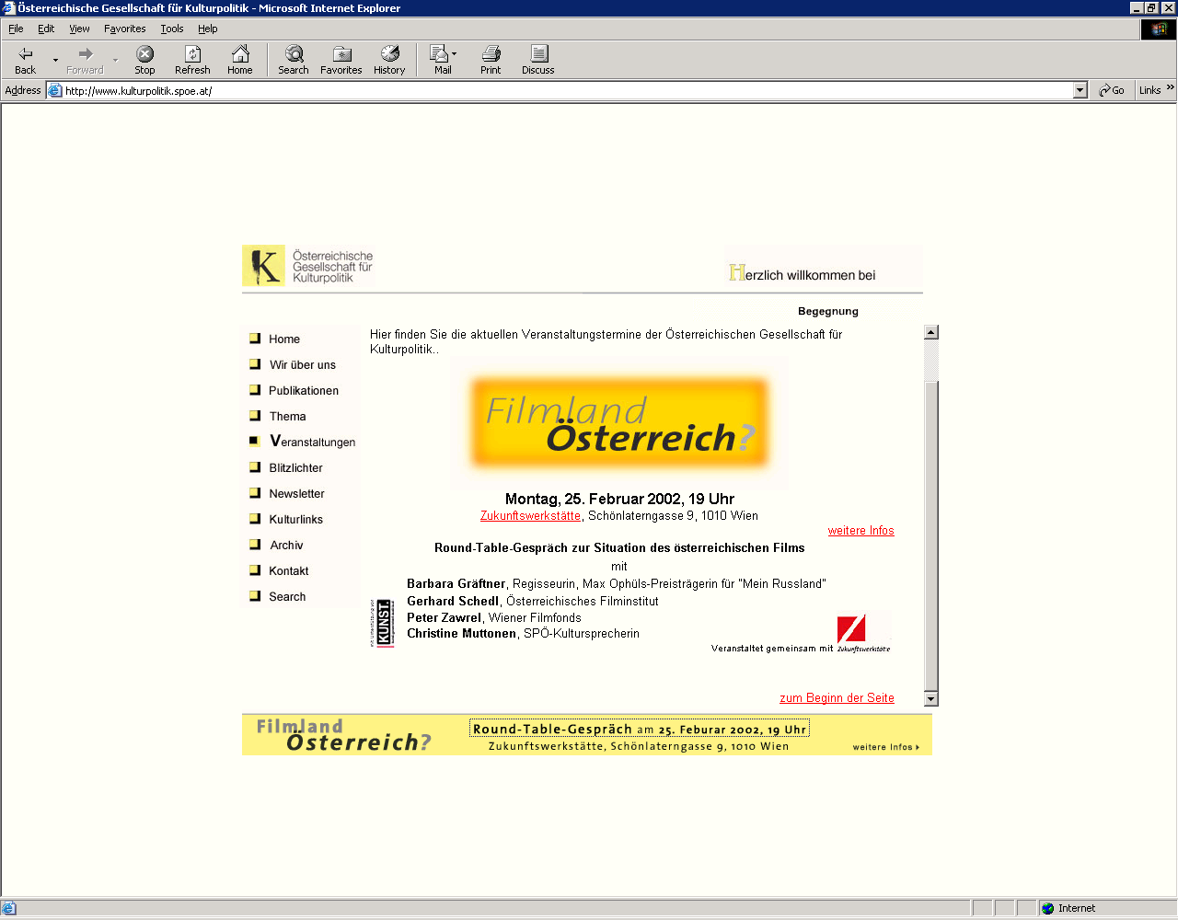1178x920 pixels.
Task: Click the 'weitere Infos' link
Action: [x=860, y=531]
